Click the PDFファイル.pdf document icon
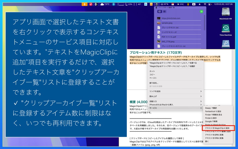 click(159, 37)
